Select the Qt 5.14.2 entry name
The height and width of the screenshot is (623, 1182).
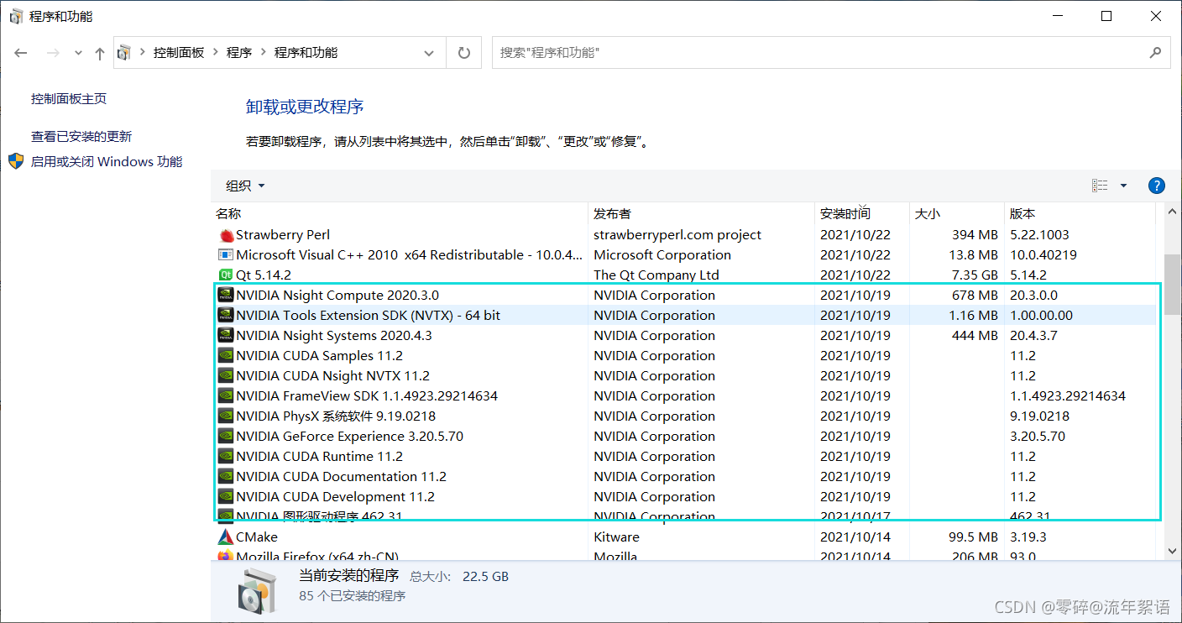coord(264,275)
